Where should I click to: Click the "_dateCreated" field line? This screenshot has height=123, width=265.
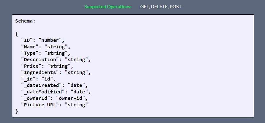click(x=54, y=85)
